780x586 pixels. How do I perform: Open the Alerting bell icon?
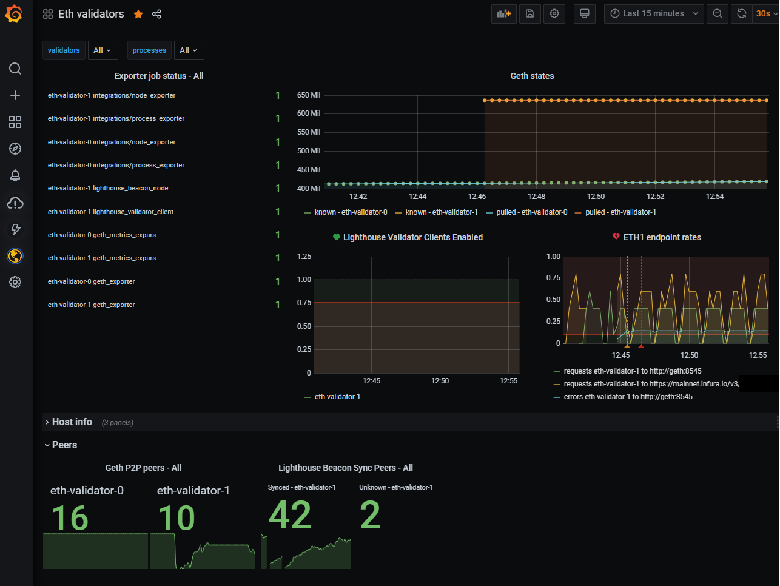click(15, 175)
